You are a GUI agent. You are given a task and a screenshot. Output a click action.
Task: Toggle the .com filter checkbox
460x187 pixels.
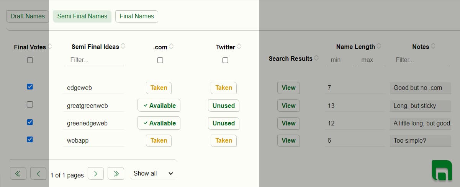pyautogui.click(x=160, y=60)
